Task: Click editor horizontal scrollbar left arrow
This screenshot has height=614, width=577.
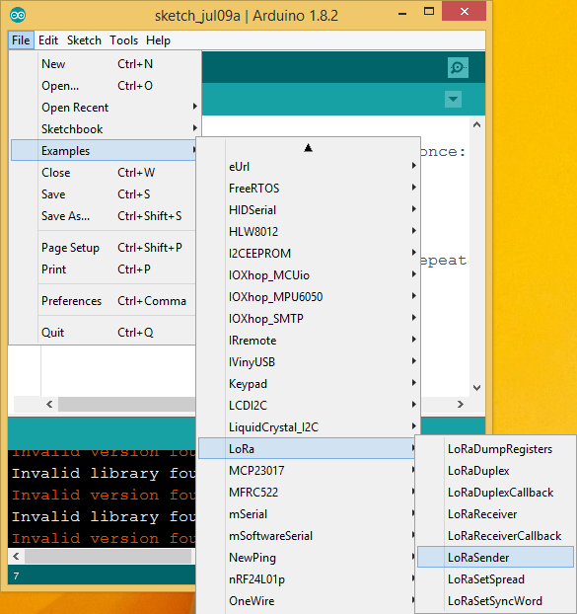Action: 49,404
